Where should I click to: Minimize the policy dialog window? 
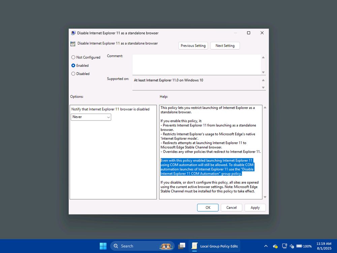tap(235, 33)
